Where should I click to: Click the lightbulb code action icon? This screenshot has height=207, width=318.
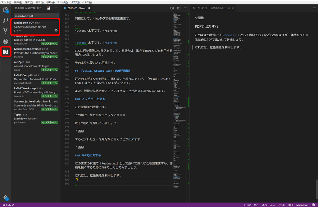click(77, 179)
